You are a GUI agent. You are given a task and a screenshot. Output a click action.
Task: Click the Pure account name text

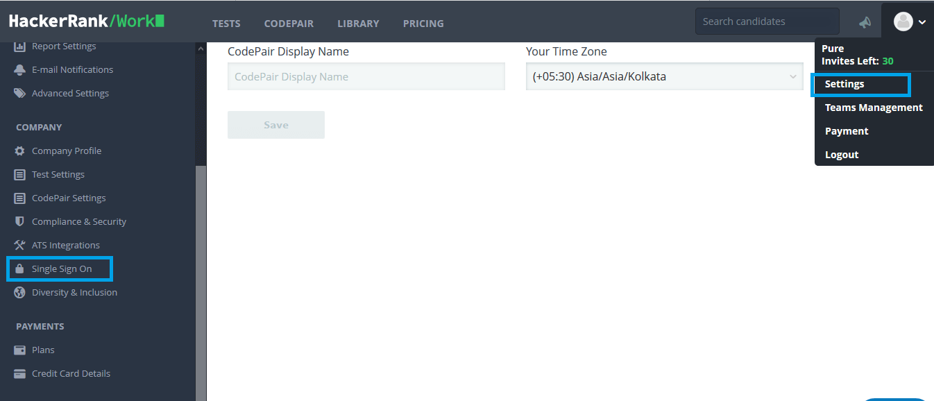(x=833, y=49)
